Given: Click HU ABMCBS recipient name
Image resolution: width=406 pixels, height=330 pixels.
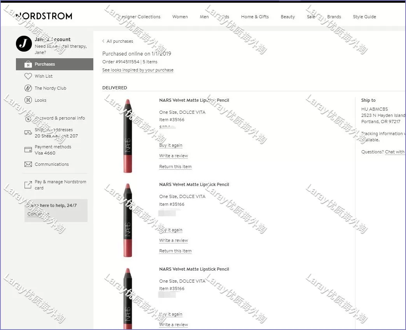Looking at the screenshot, I should click(x=374, y=109).
